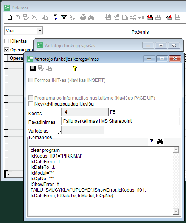
Task: Click the lcKodas_fl01="PIRKIMAI" code line
Action: [x=56, y=156]
